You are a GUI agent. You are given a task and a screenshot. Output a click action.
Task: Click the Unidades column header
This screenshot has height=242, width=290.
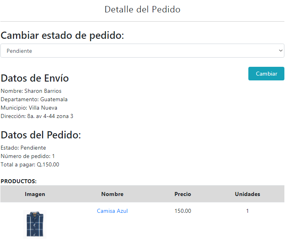point(248,194)
